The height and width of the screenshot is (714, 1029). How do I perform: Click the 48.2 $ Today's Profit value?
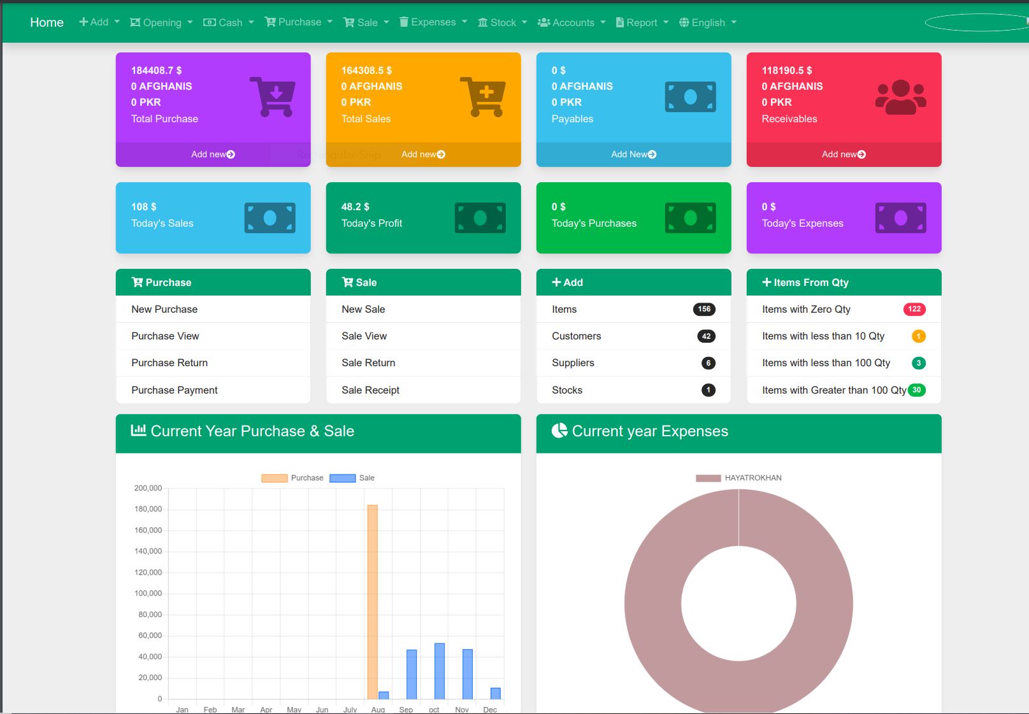pos(355,206)
